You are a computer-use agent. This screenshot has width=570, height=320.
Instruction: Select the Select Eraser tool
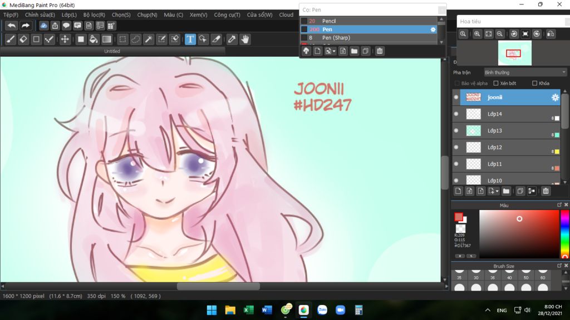175,39
